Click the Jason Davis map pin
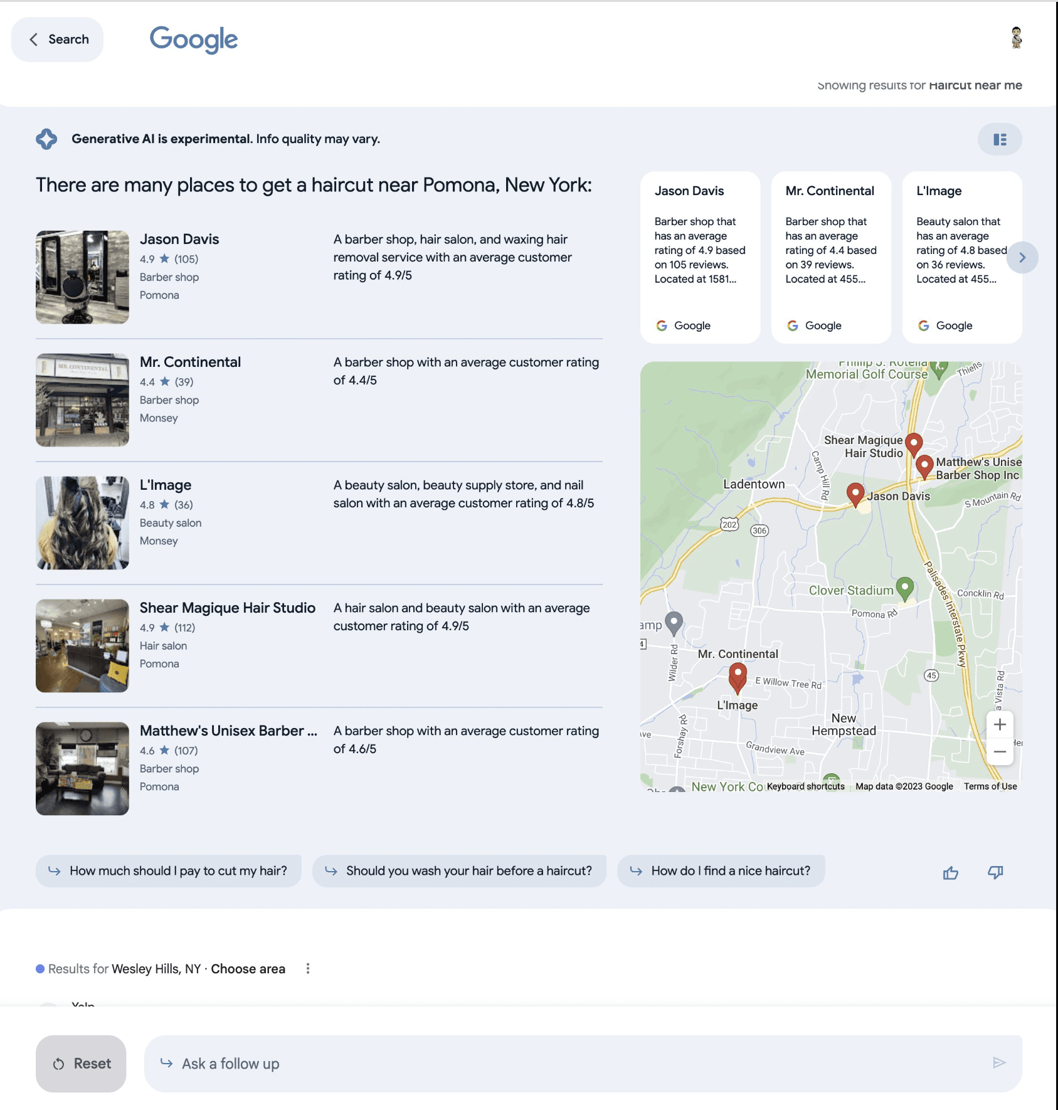Image resolution: width=1058 pixels, height=1110 pixels. 855,494
